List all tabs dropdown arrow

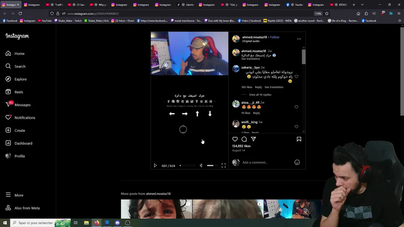(x=362, y=5)
